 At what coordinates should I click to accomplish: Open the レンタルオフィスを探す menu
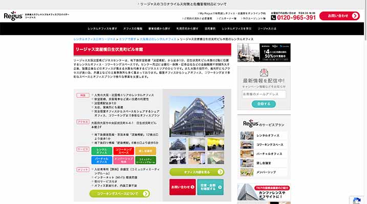pos(102,29)
